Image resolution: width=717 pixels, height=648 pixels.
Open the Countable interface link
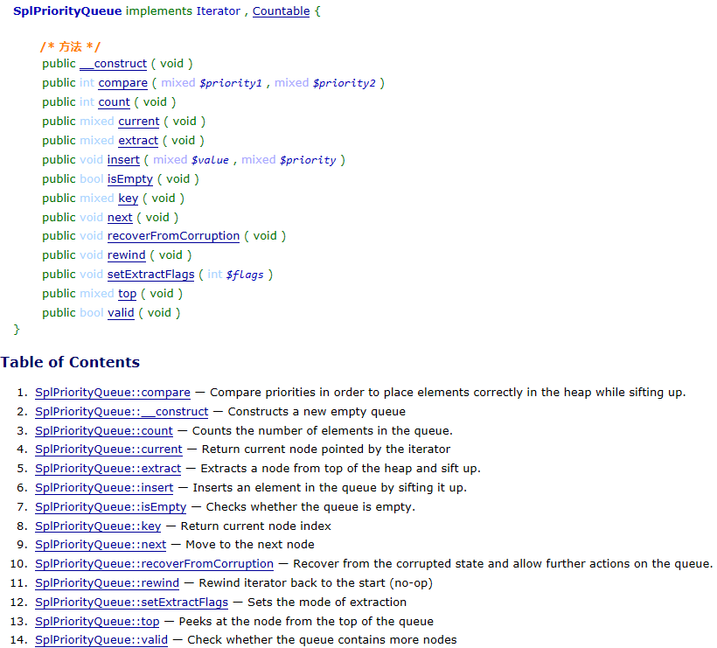pos(281,11)
